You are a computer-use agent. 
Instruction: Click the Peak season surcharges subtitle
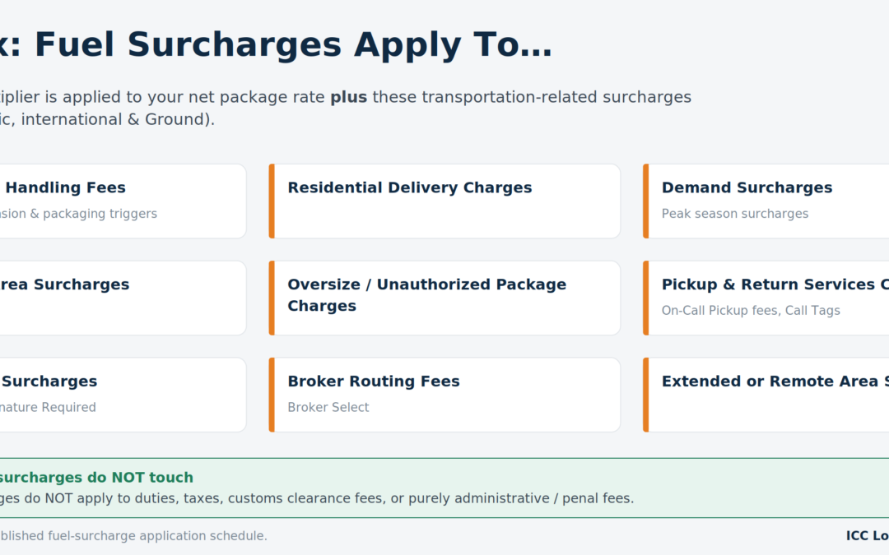coord(735,214)
